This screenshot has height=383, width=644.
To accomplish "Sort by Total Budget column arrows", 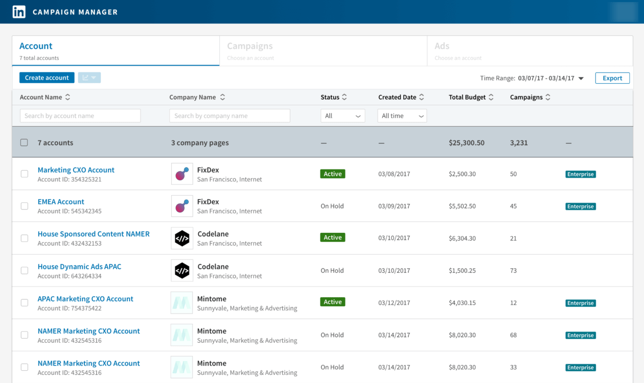I will 491,97.
